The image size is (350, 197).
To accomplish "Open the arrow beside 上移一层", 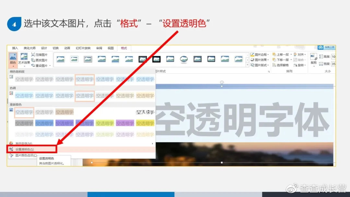I will [x=291, y=54].
